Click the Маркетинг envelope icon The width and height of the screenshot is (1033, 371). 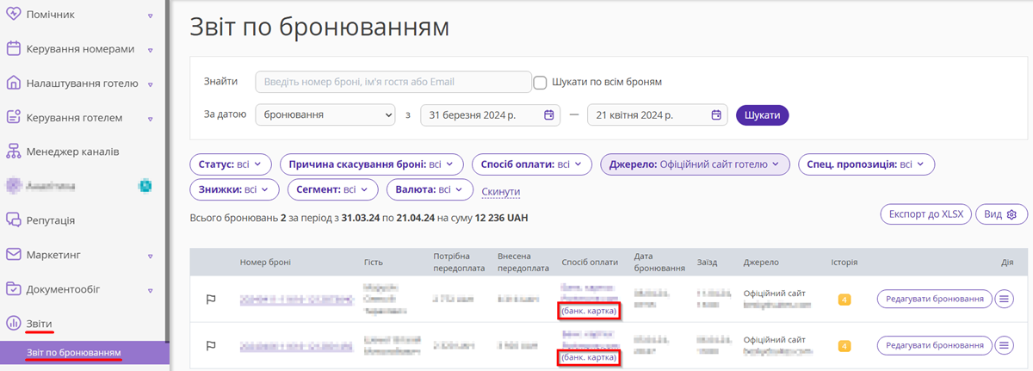[x=13, y=255]
